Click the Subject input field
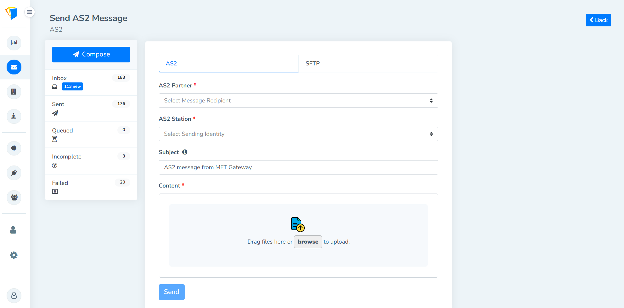This screenshot has width=624, height=308. 298,167
